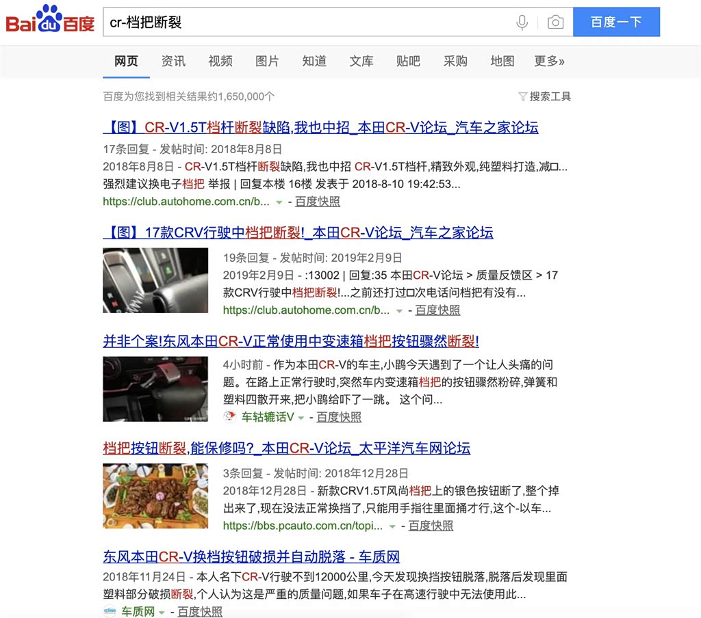Click the 百度一下 search button
Screen dimensions: 701x618
(616, 22)
